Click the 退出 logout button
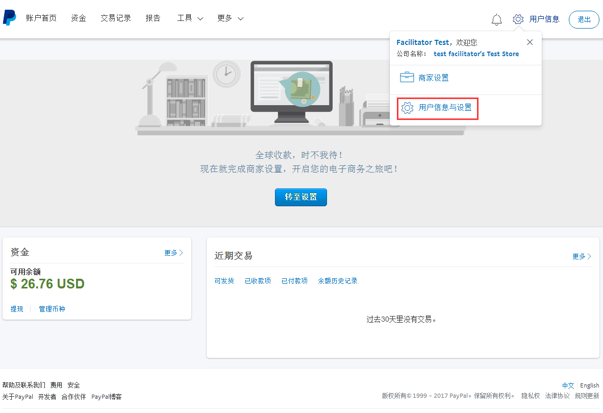Viewport: 603px width, 413px height. pyautogui.click(x=584, y=19)
